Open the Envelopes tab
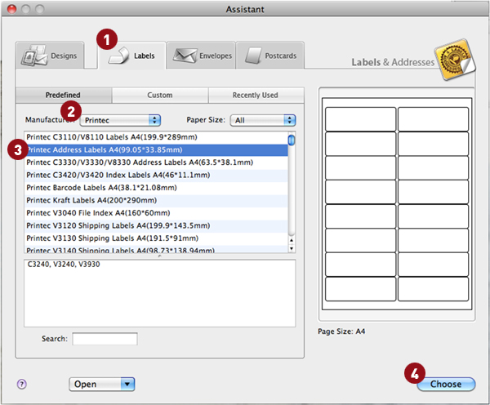This screenshot has width=490, height=405. (201, 56)
